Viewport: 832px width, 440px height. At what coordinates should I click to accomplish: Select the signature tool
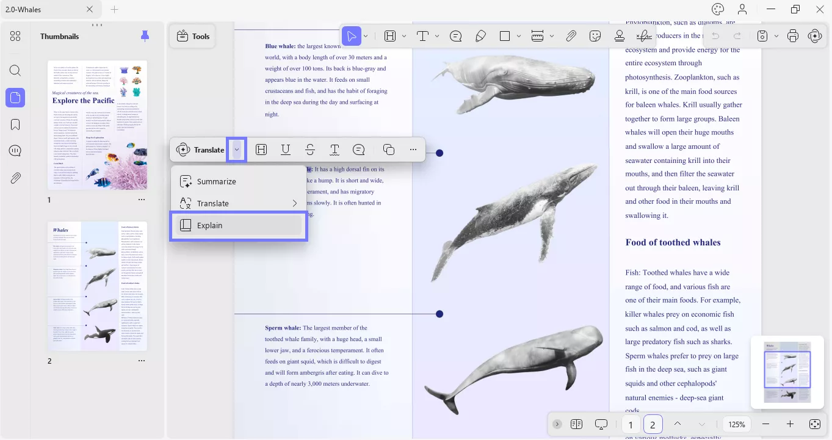644,36
